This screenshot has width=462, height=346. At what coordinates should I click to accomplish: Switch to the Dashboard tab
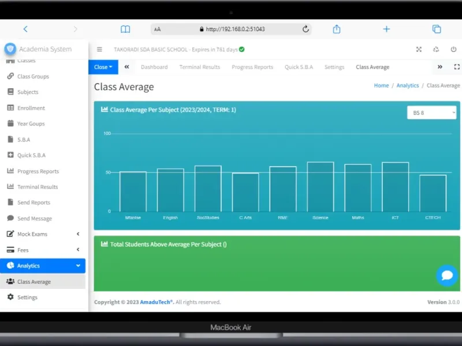[154, 67]
